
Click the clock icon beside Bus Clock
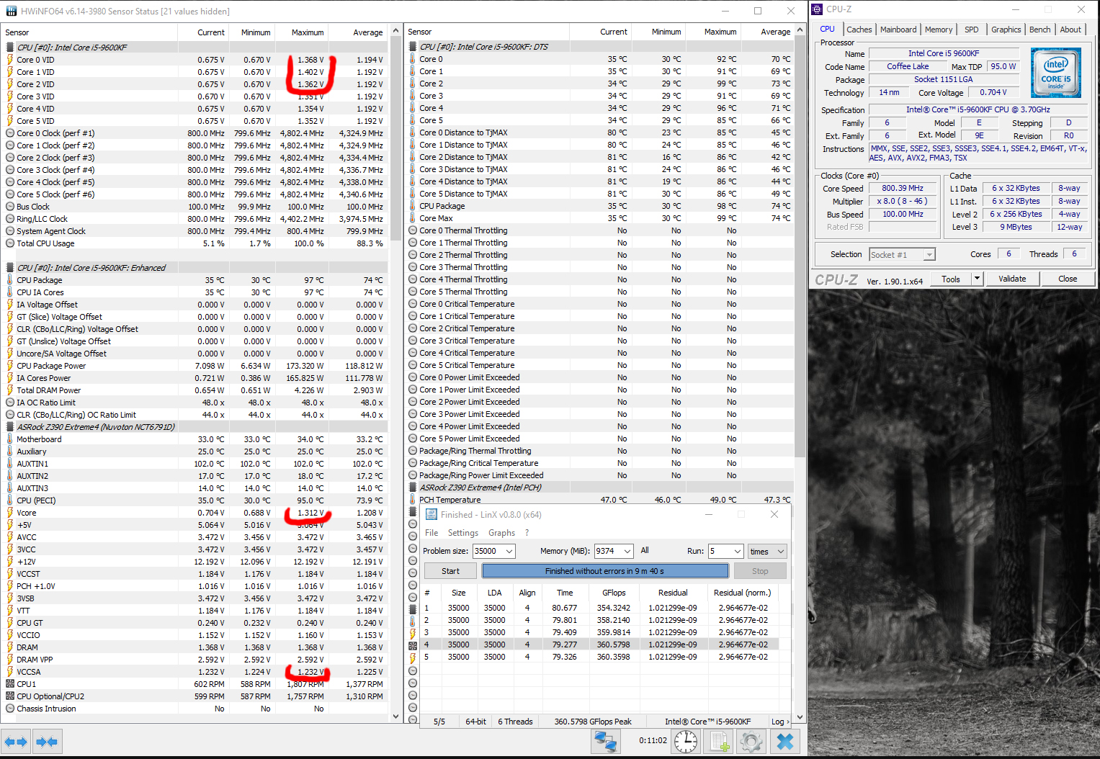[10, 207]
